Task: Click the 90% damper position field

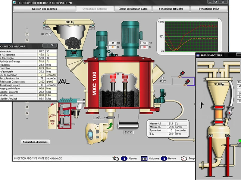Action: (x=99, y=118)
